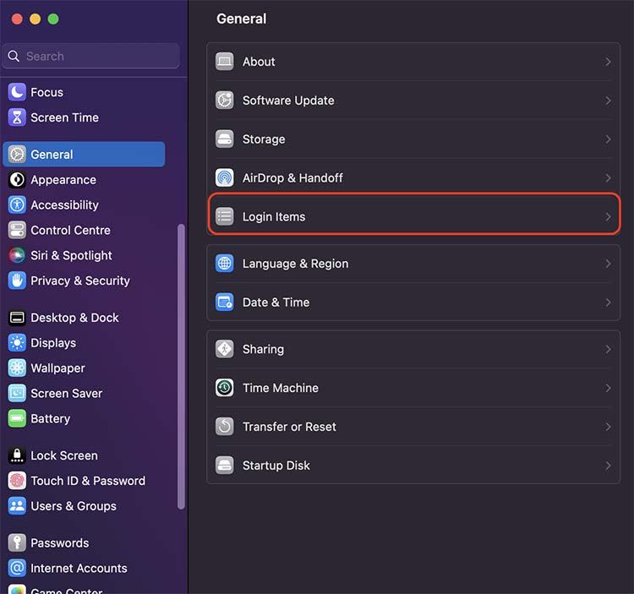Click the Siri & Spotlight orb icon
This screenshot has width=634, height=594.
[x=17, y=255]
